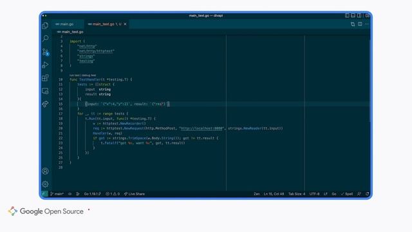
Task: Start Live Share from status bar
Action: 135,194
